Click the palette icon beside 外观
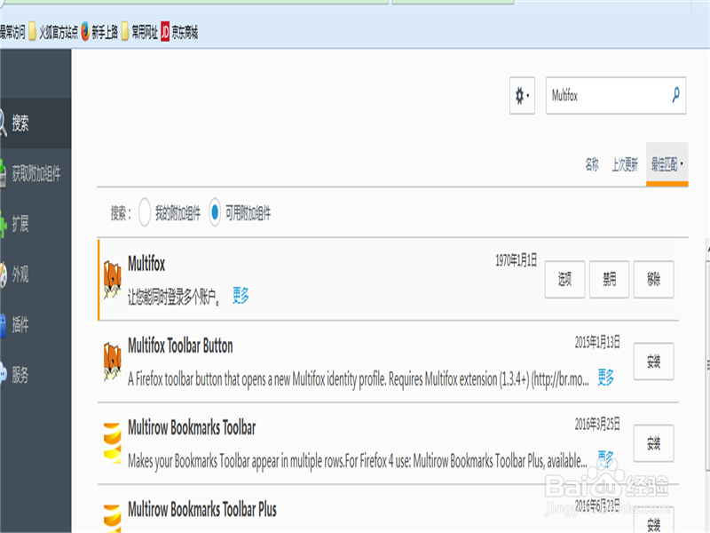 4,274
